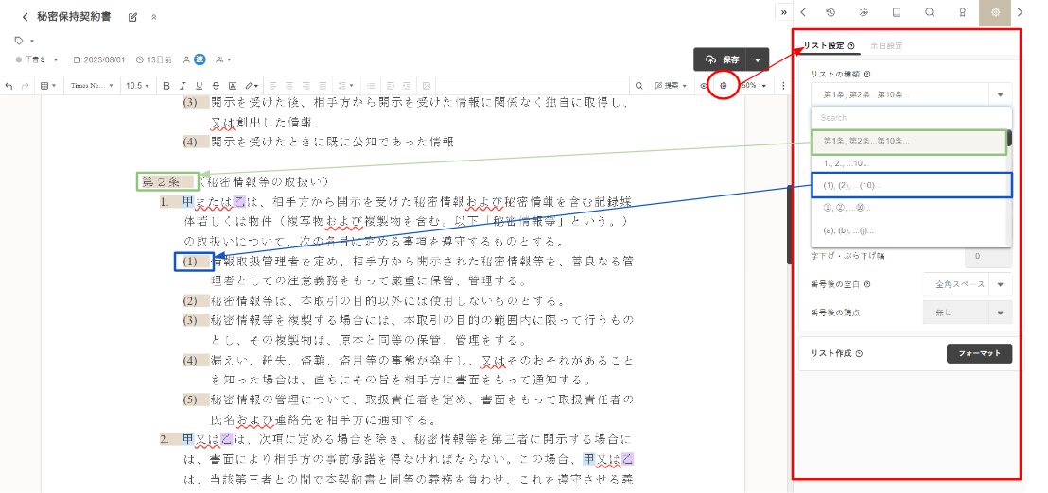Open the history clock icon in right panel header
This screenshot has width=1048, height=493.
pyautogui.click(x=830, y=12)
